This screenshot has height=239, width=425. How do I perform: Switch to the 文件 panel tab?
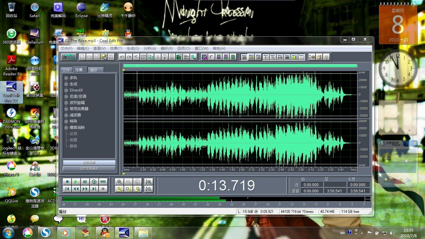[66, 70]
